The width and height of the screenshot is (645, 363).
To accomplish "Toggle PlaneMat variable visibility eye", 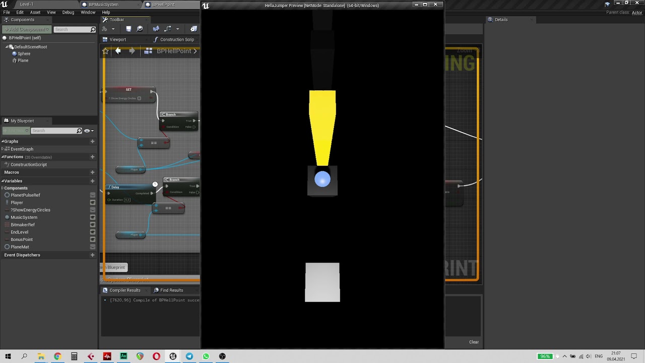I will 93,247.
